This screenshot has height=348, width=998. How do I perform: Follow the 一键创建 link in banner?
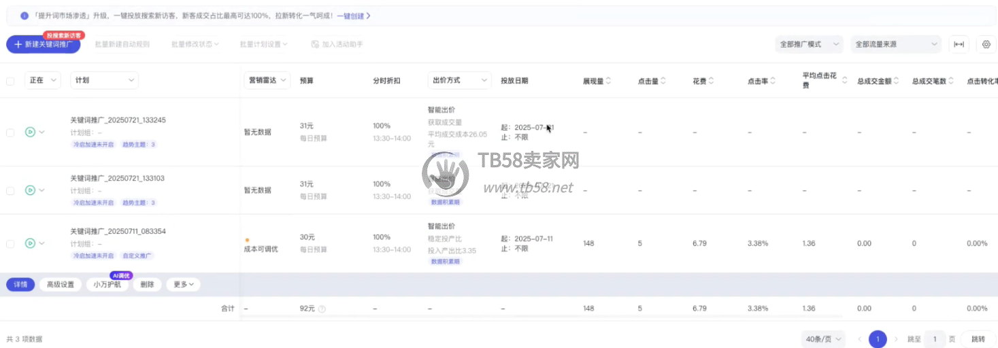[354, 16]
